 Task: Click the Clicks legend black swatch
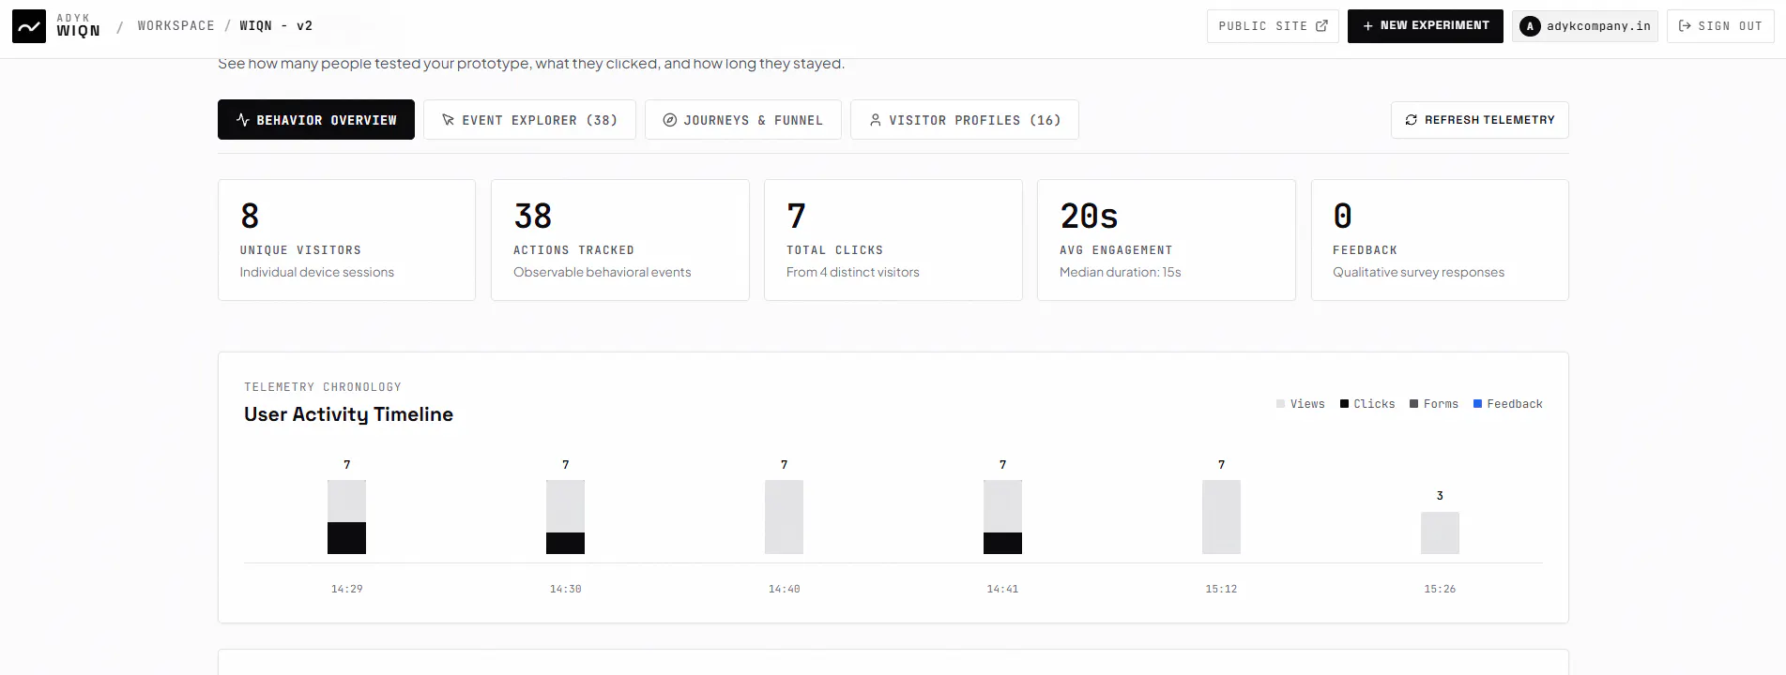tap(1345, 404)
